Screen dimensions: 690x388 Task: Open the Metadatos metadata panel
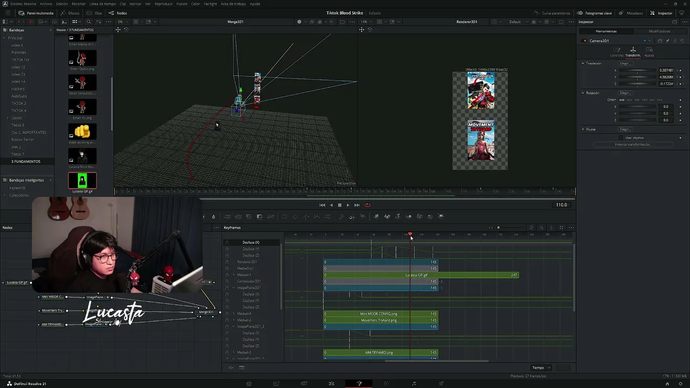click(631, 13)
